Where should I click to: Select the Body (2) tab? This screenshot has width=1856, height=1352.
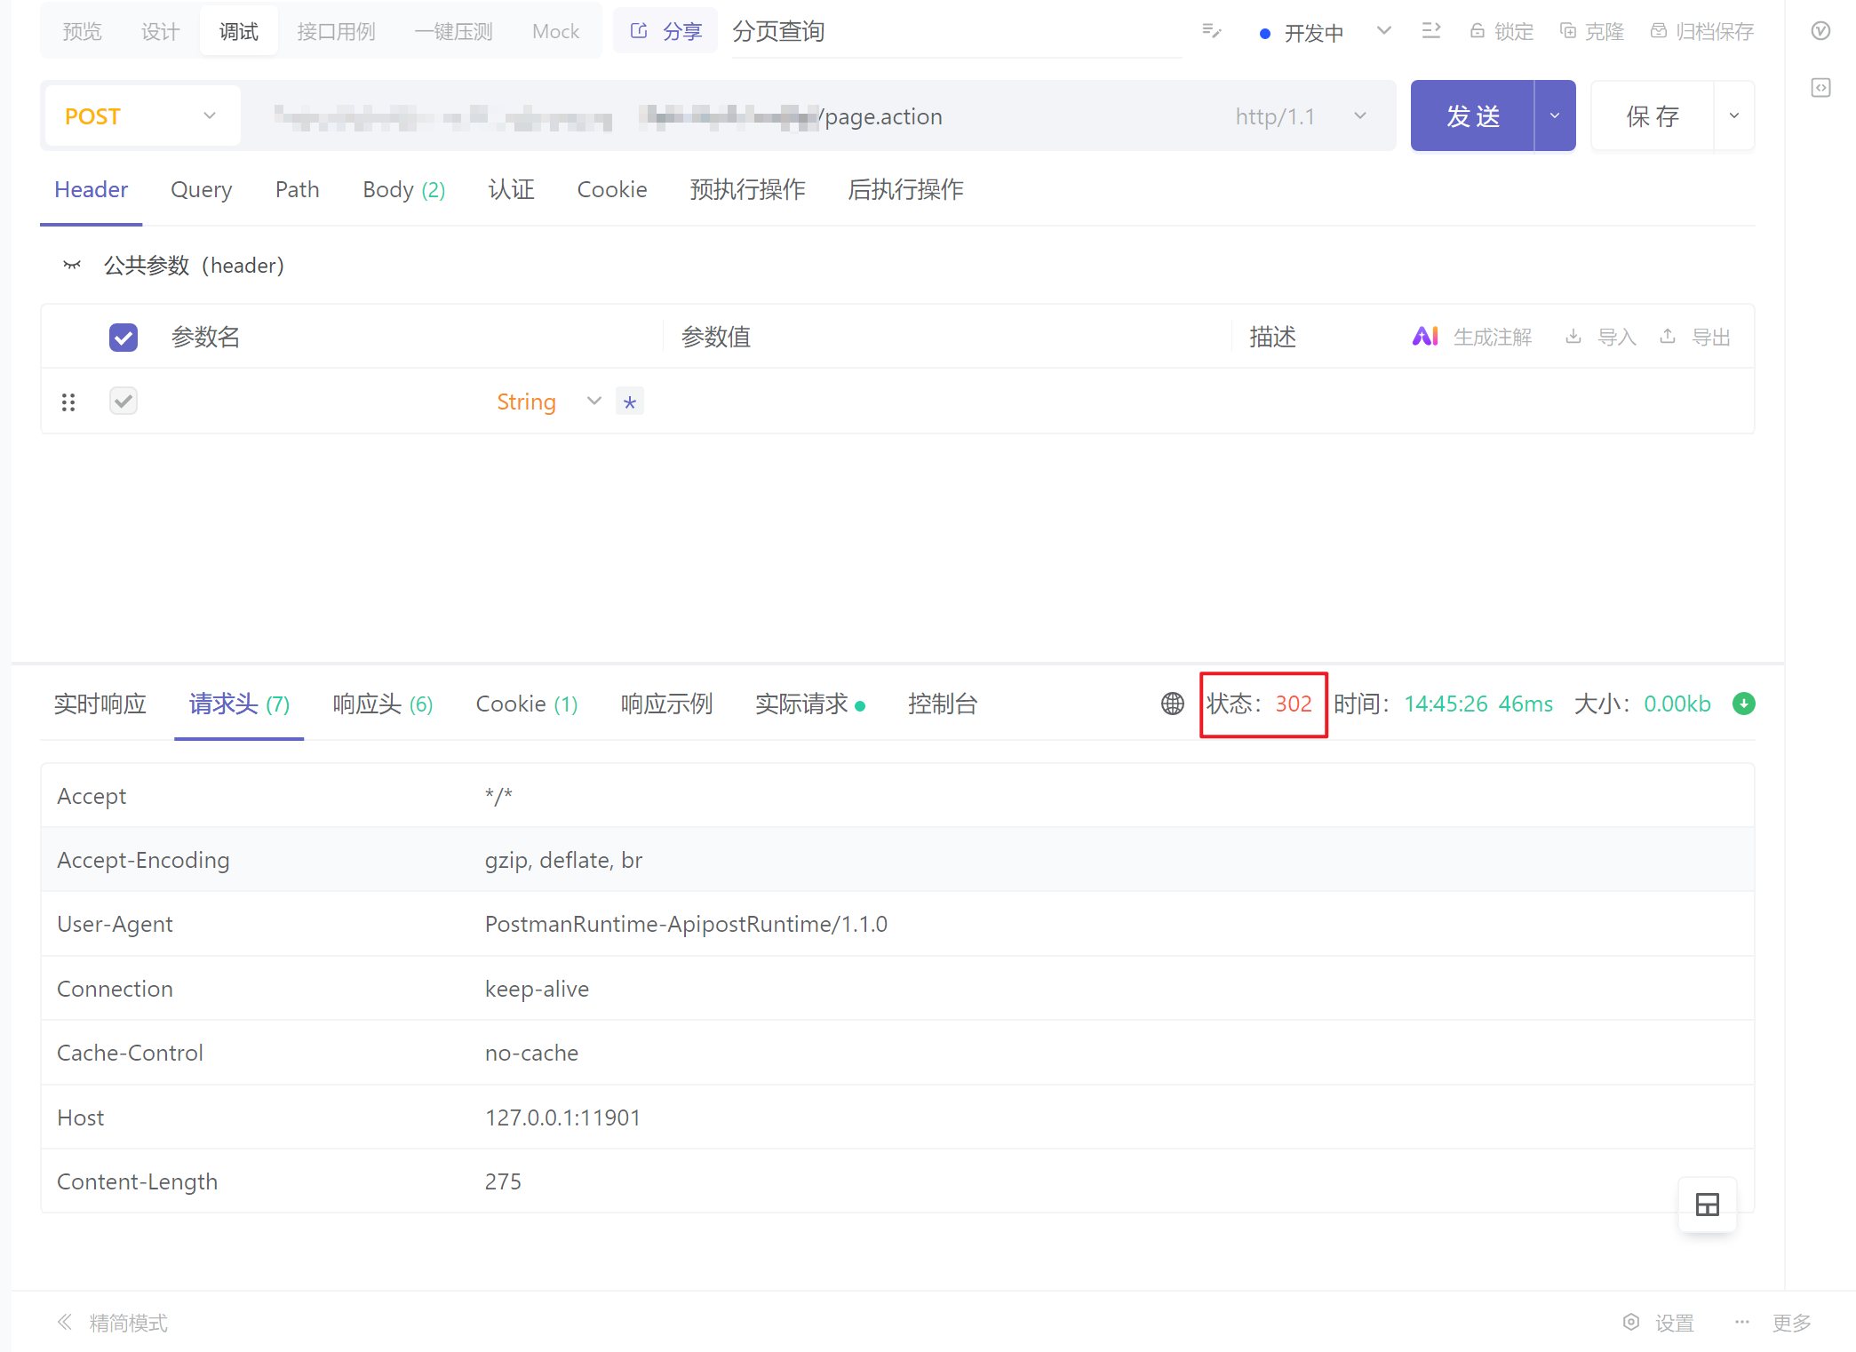coord(403,189)
